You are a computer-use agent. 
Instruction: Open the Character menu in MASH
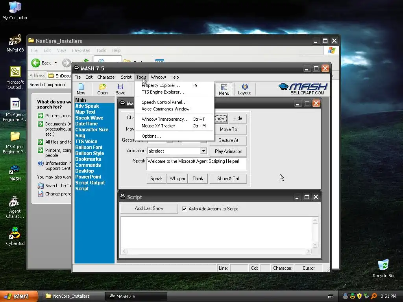tap(107, 77)
